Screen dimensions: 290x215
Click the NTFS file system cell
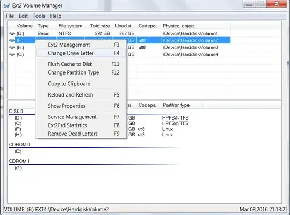point(64,33)
